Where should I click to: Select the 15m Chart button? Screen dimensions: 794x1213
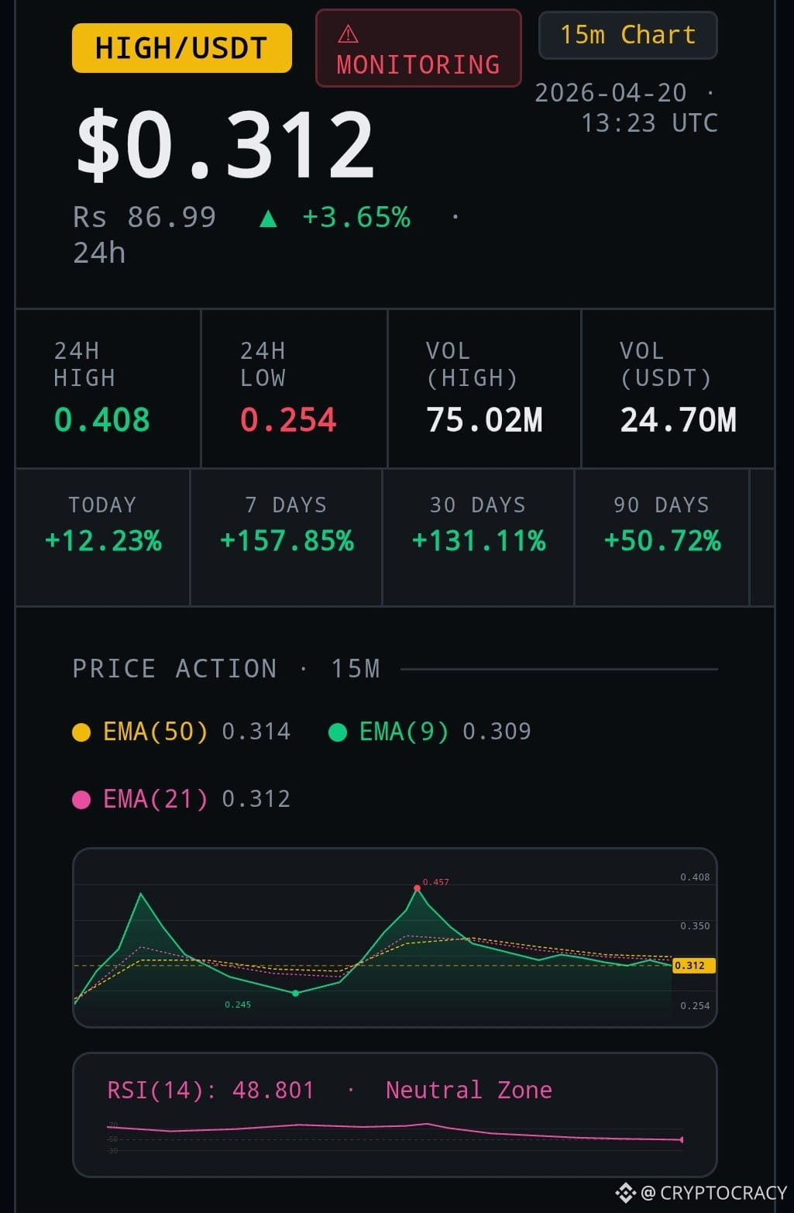pos(628,35)
